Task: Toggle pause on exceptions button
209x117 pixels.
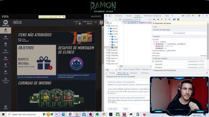Action: pyautogui.click(x=178, y=19)
